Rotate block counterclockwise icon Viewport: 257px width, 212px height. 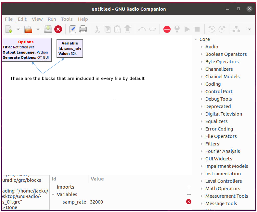212,29
